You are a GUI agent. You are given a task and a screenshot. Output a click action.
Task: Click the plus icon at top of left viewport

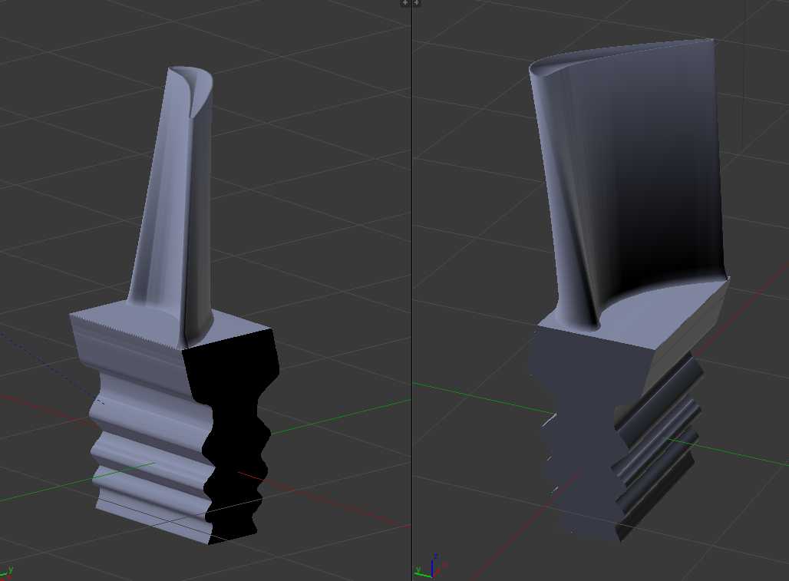(405, 3)
